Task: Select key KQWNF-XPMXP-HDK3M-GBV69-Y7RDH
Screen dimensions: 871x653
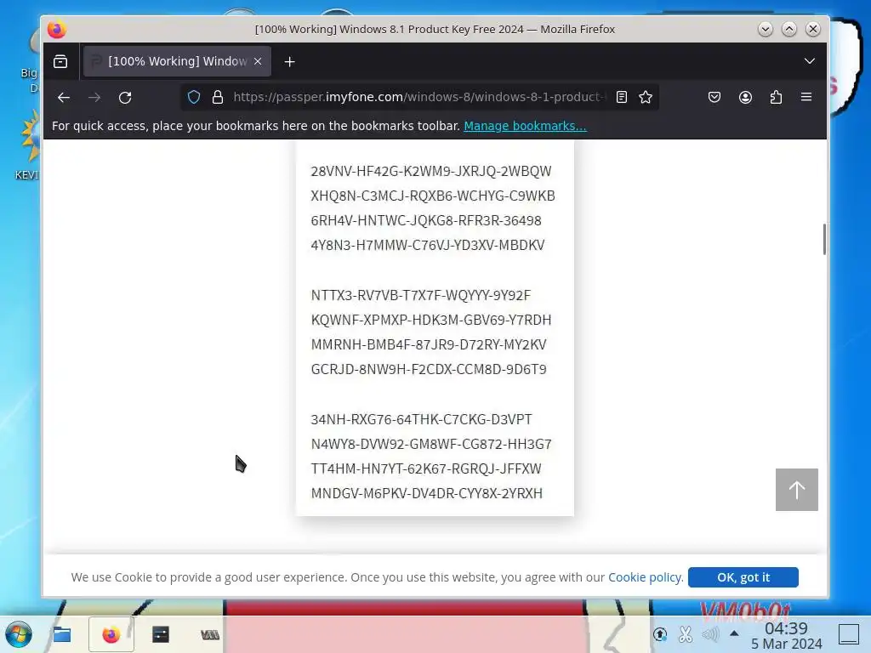Action: (431, 320)
